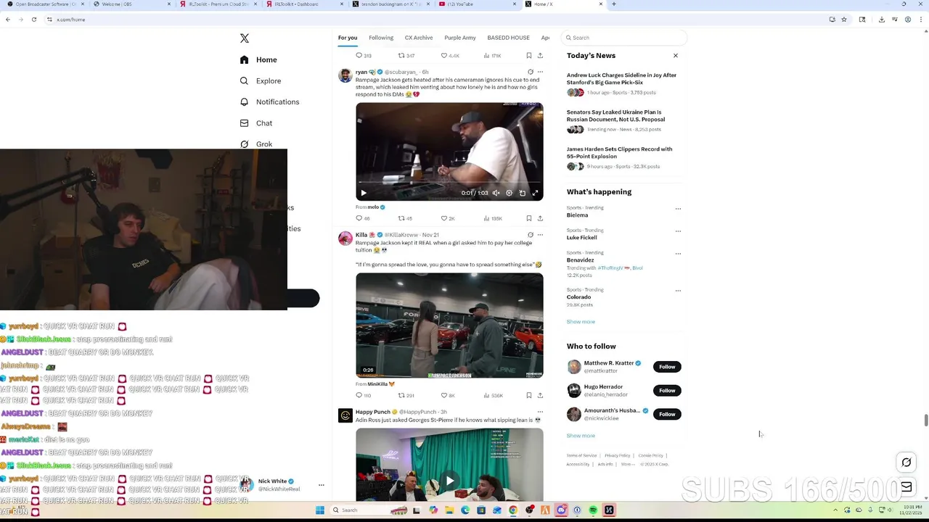Open video settings gear on ryan's video
The height and width of the screenshot is (522, 929).
(509, 193)
